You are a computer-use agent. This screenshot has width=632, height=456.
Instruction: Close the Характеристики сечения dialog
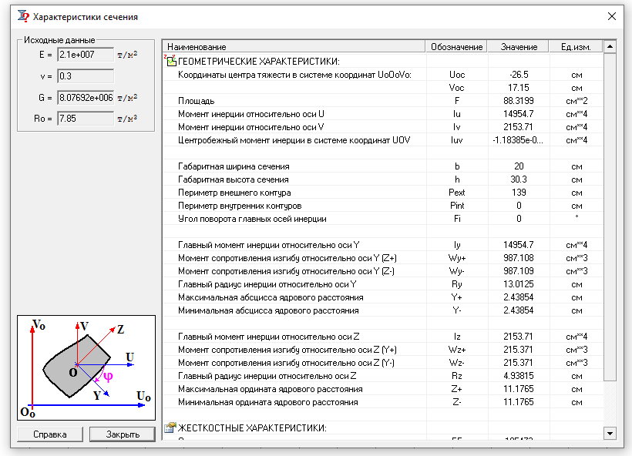[612, 16]
